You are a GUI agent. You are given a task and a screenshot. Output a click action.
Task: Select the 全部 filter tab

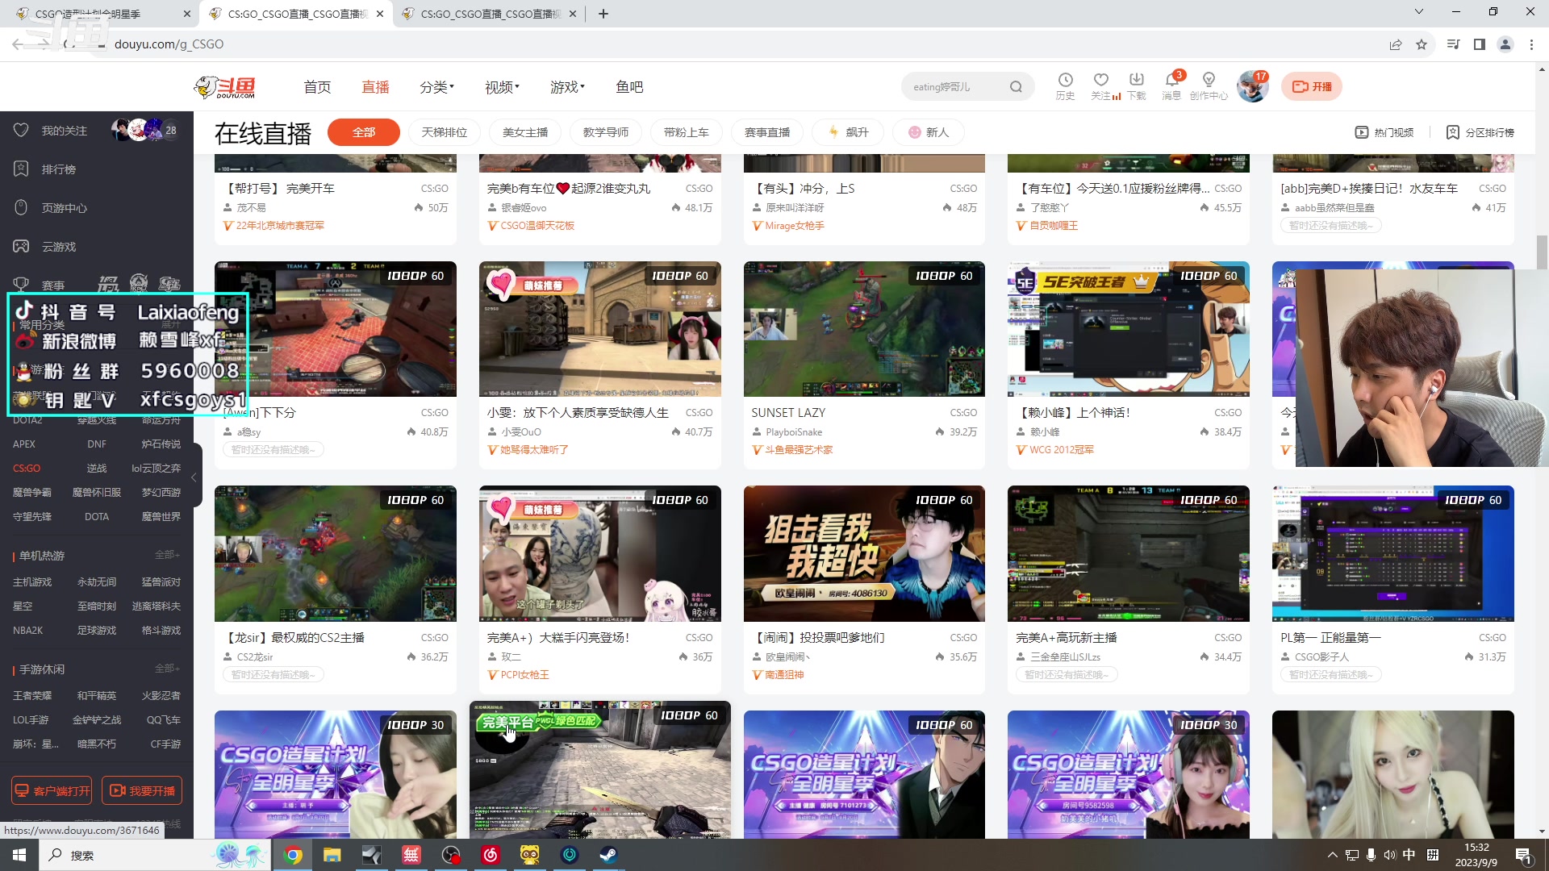(x=364, y=132)
